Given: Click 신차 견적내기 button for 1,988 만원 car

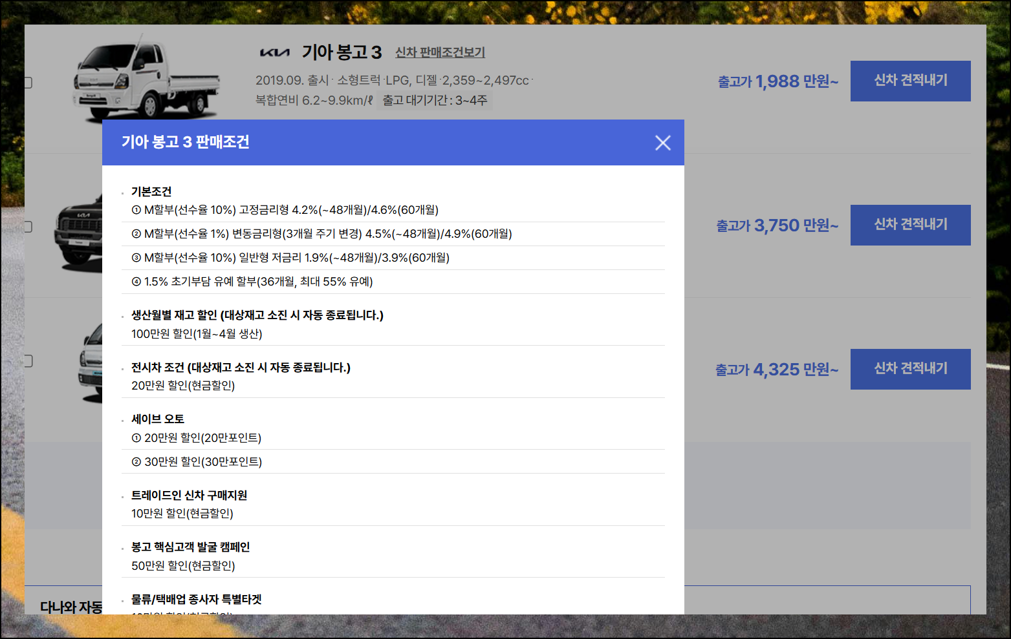Looking at the screenshot, I should click(x=910, y=81).
